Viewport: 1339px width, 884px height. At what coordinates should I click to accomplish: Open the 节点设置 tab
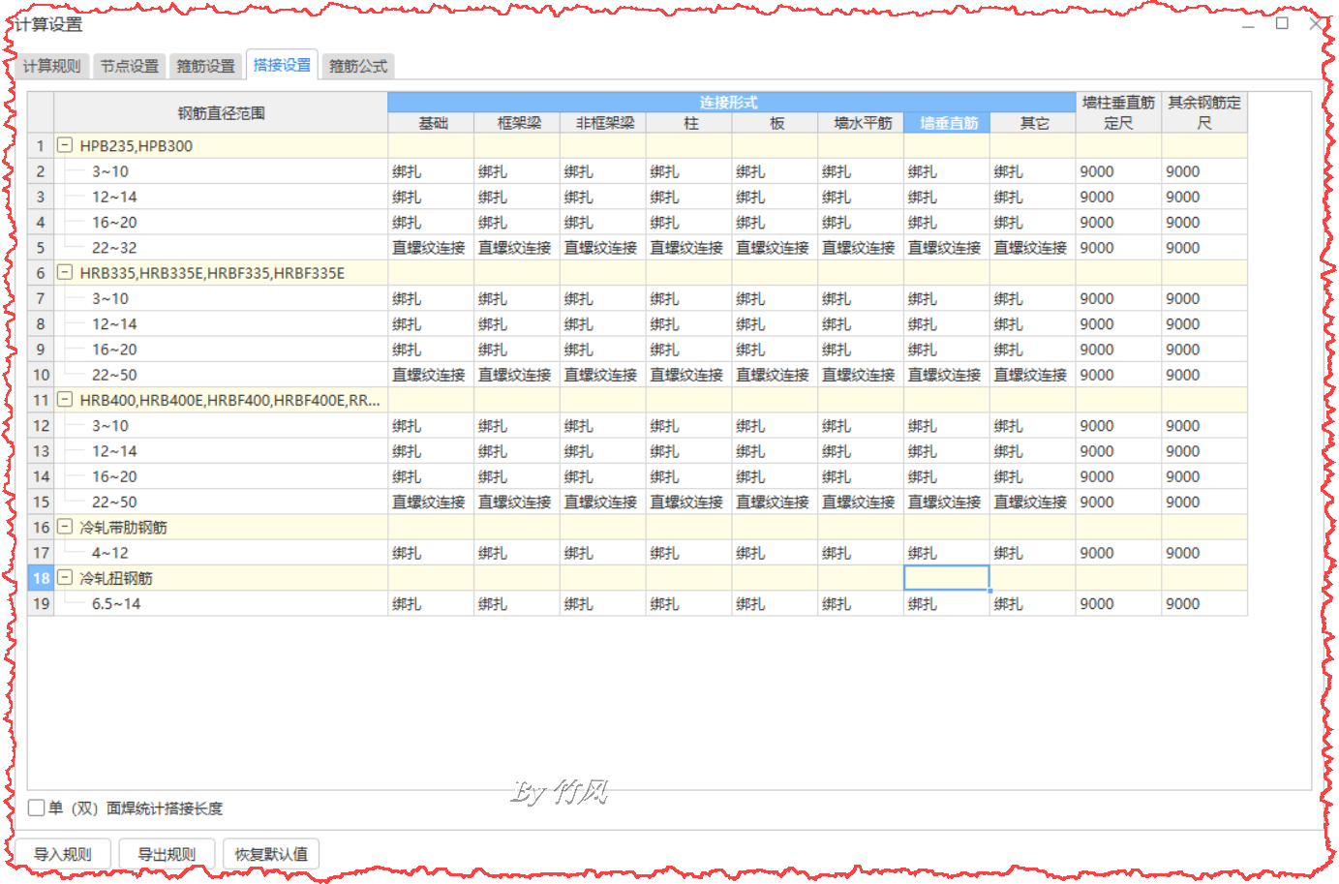pyautogui.click(x=130, y=66)
